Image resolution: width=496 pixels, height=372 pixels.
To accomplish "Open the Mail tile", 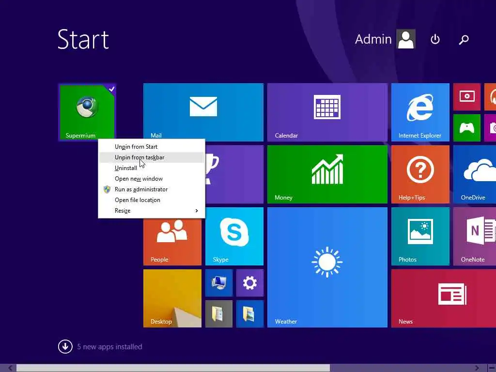I will 203,112.
